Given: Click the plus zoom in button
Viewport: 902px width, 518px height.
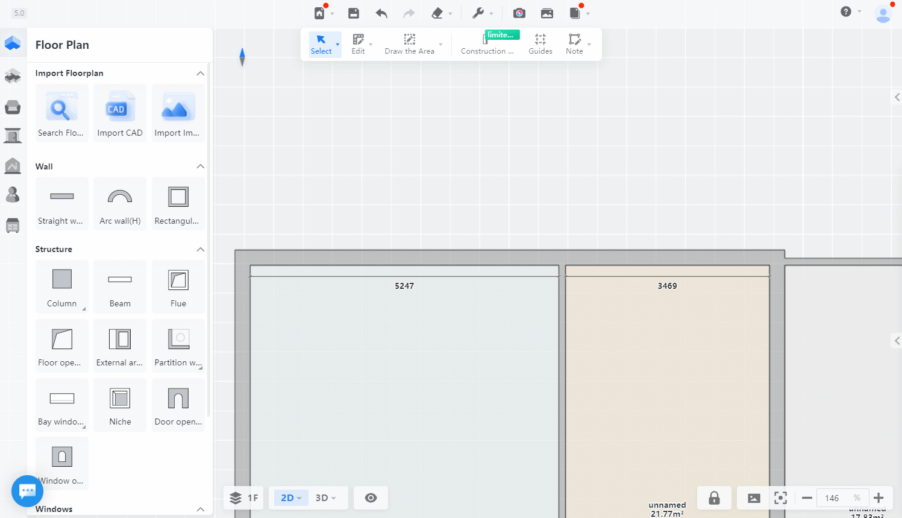Looking at the screenshot, I should 879,498.
